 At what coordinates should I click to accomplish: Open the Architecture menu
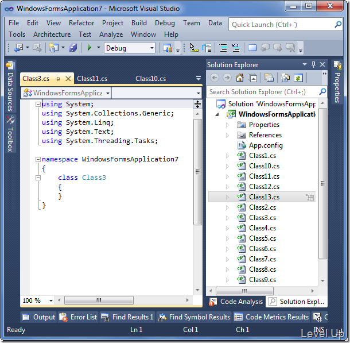coord(52,34)
